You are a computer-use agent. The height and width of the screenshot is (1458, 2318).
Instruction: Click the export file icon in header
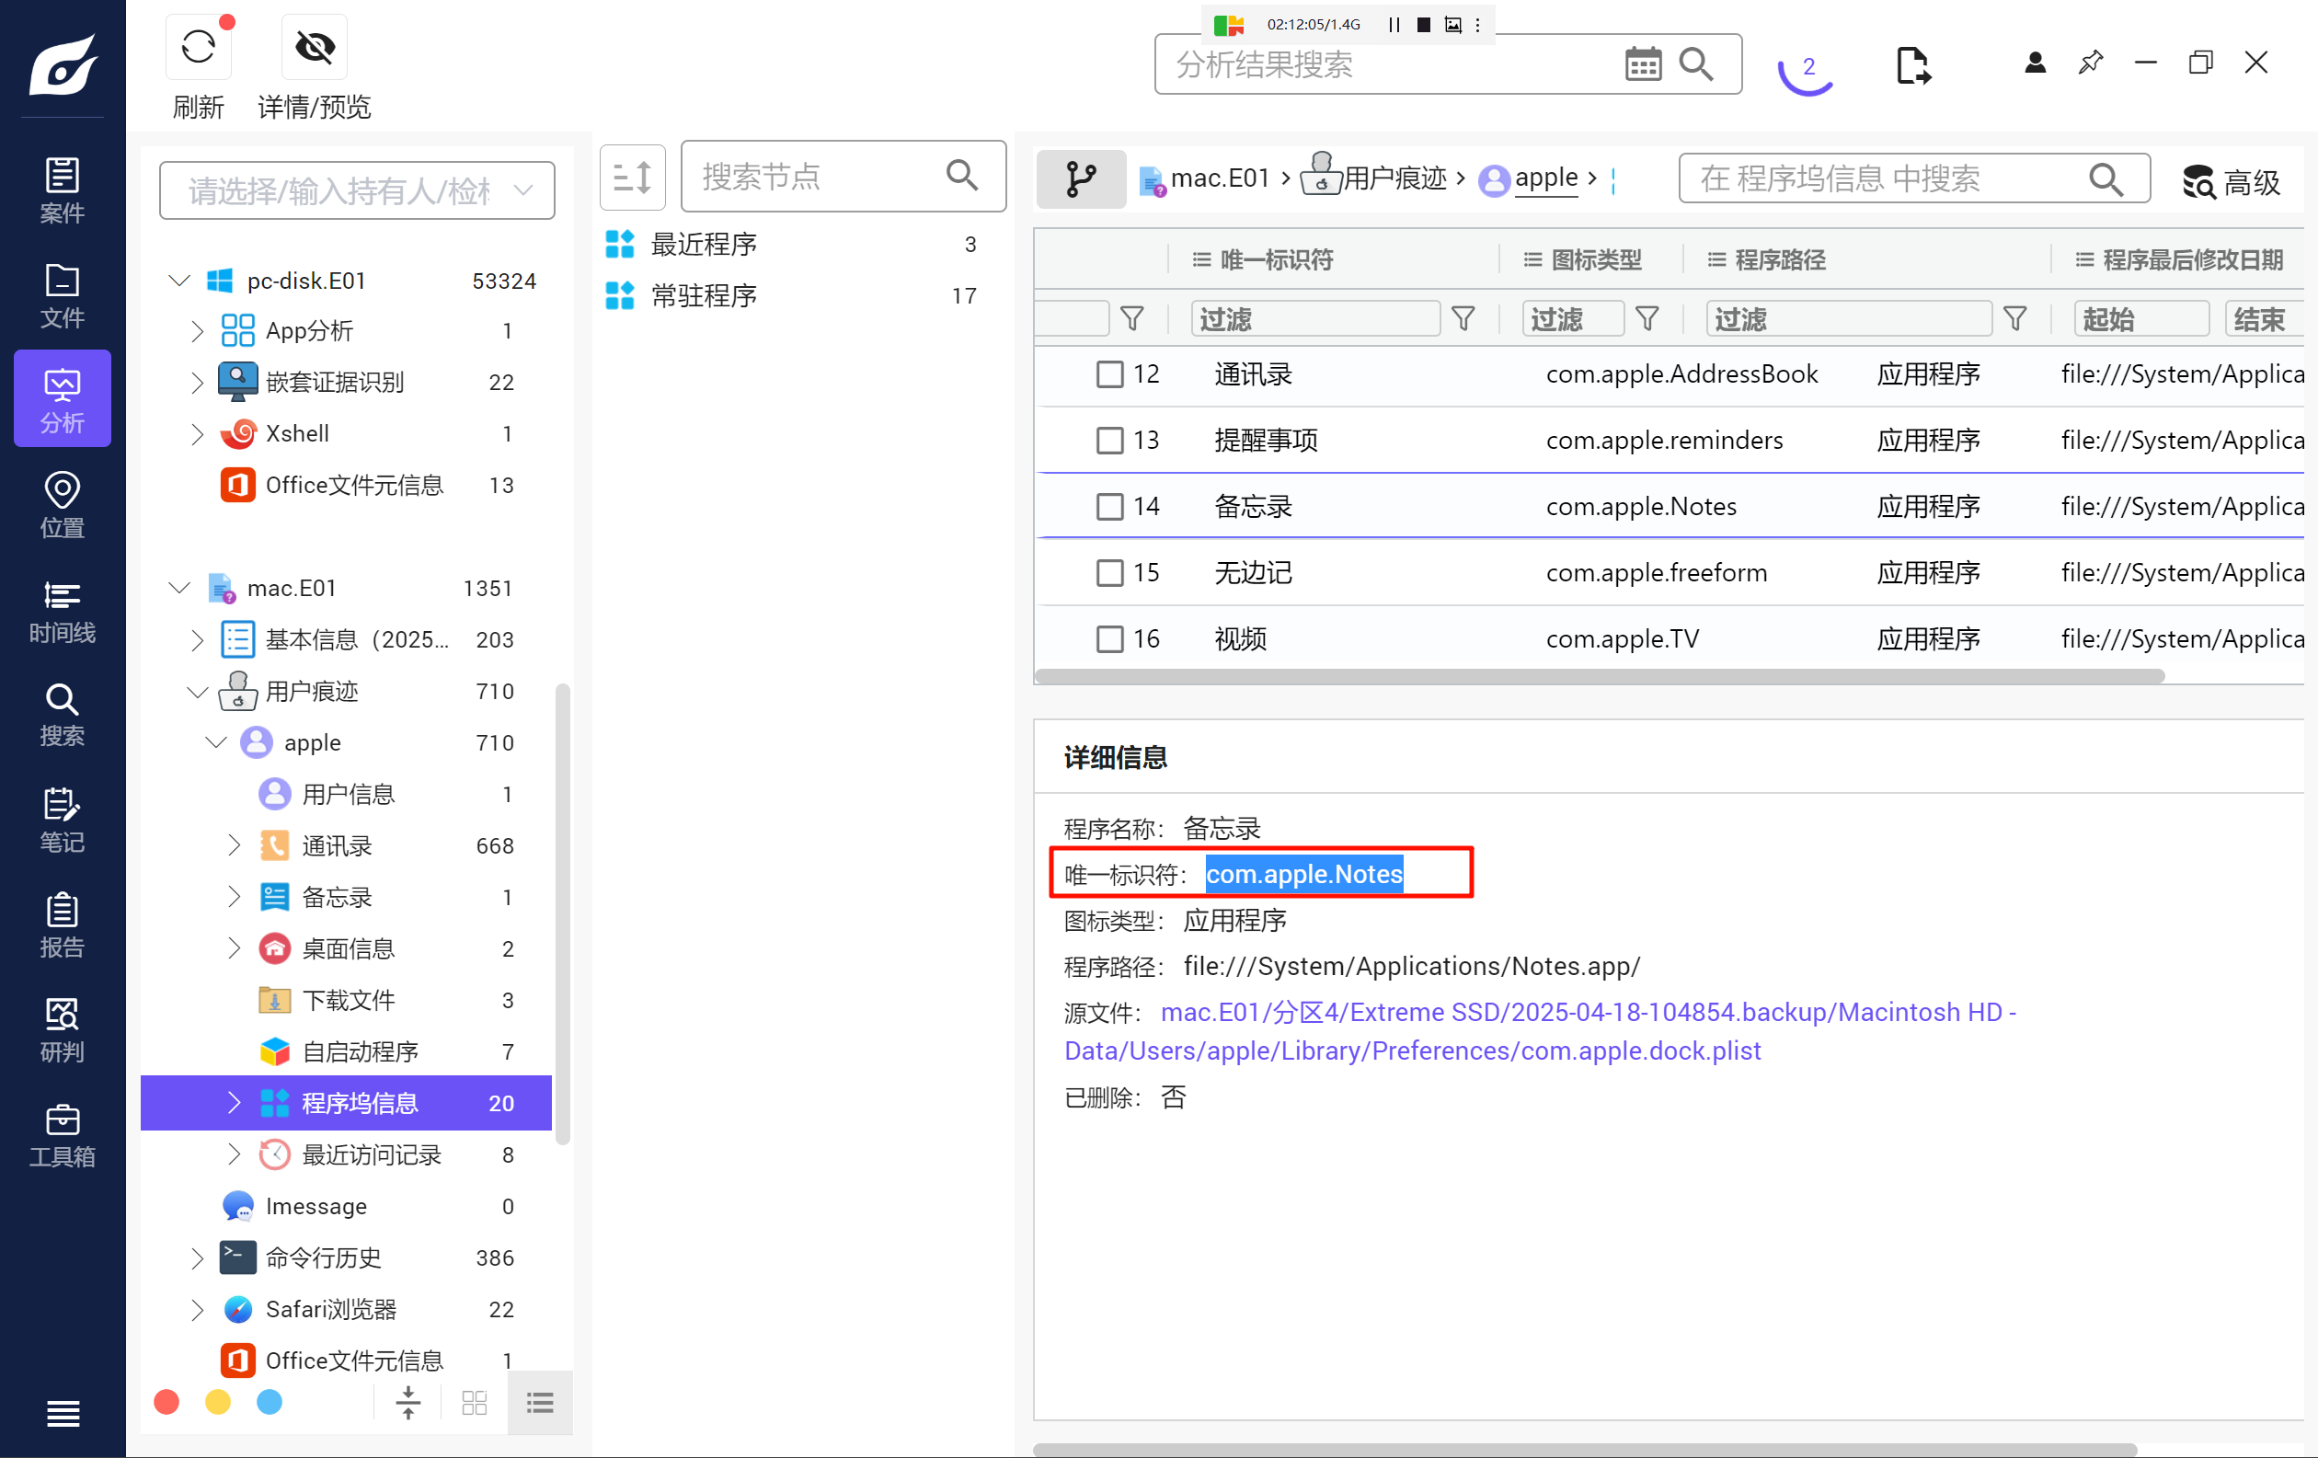1912,65
